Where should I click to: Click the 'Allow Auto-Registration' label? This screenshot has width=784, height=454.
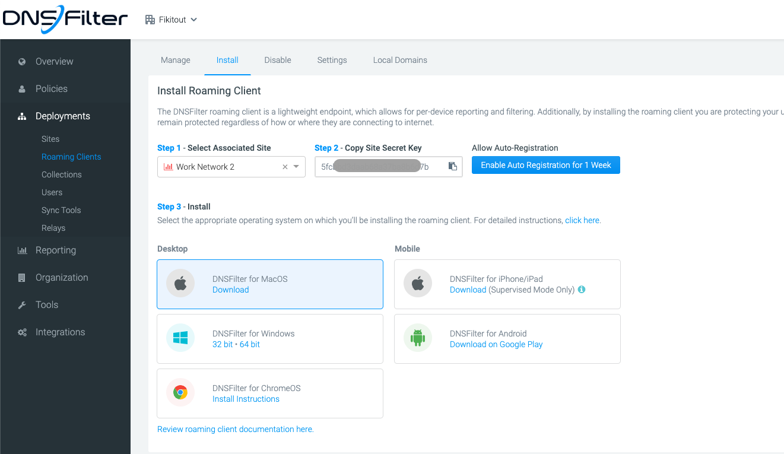click(515, 148)
